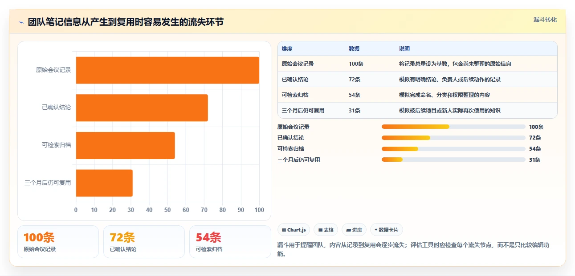Click the 可检索归档 progress bar

453,149
